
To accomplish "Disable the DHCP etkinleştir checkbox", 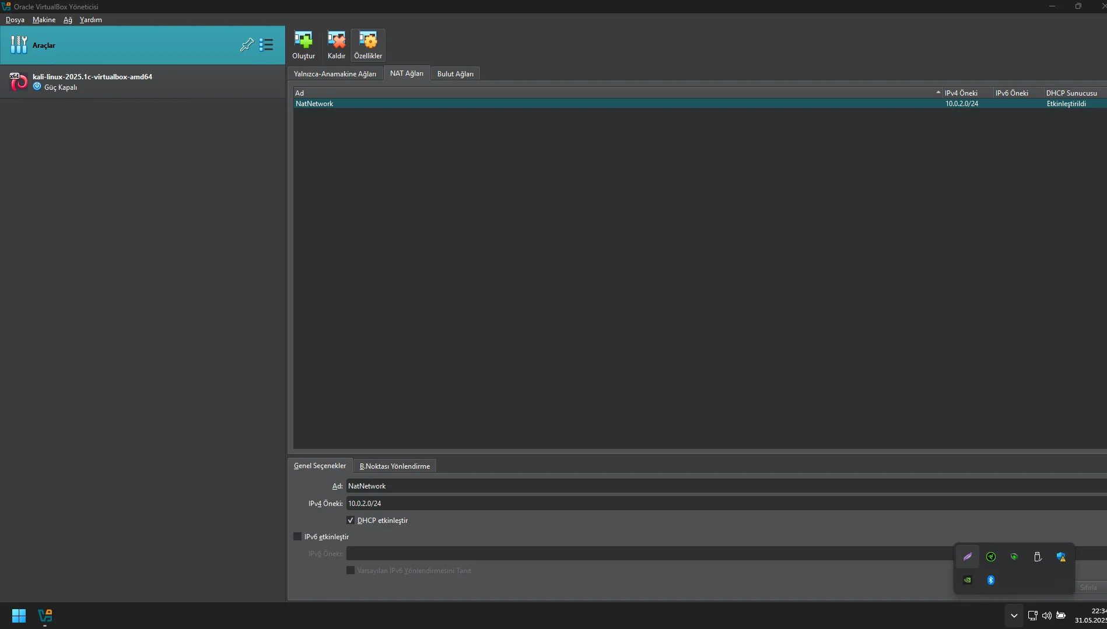I will [351, 520].
